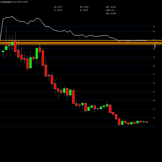This screenshot has width=162, height=162.
Task: Click the 22 price axis label
Action: click(x=154, y=100)
